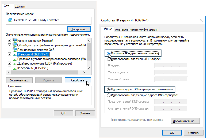The image size is (207, 139).
Task: Select the Клиент для сетей Microsoft icon
Action: pos(15,40)
